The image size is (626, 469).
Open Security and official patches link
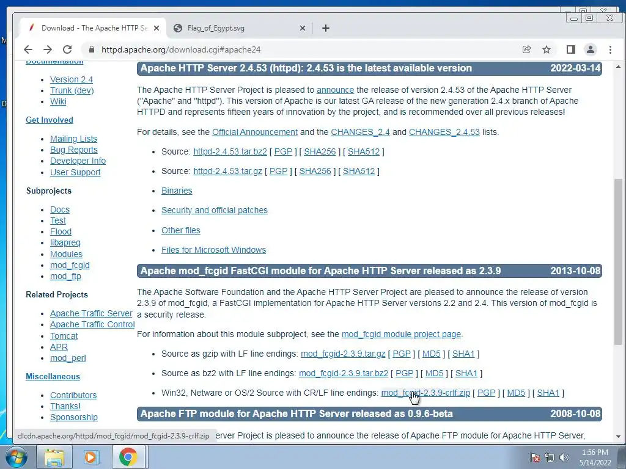tap(215, 210)
